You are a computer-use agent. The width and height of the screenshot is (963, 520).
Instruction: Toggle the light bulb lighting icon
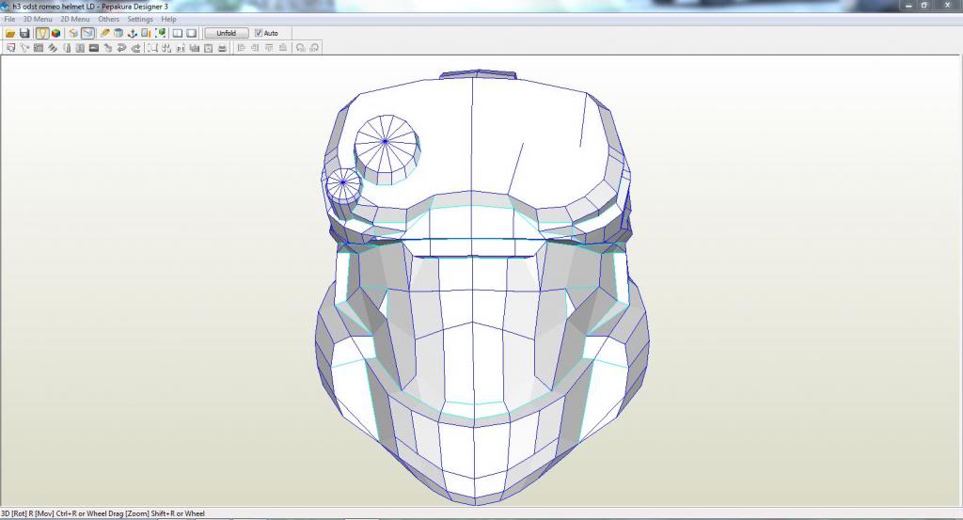pyautogui.click(x=42, y=33)
